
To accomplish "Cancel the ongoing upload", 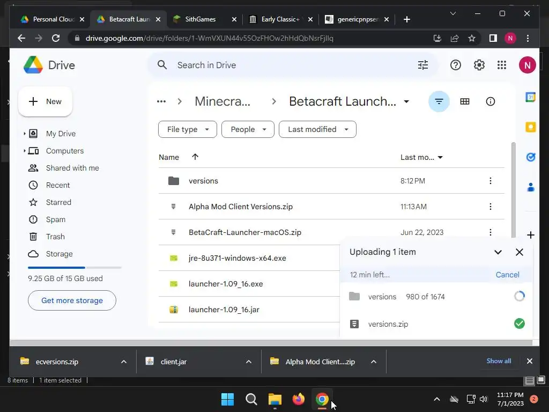I will tap(507, 275).
